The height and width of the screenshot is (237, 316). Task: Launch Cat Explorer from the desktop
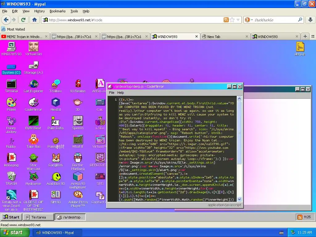[x=33, y=86]
